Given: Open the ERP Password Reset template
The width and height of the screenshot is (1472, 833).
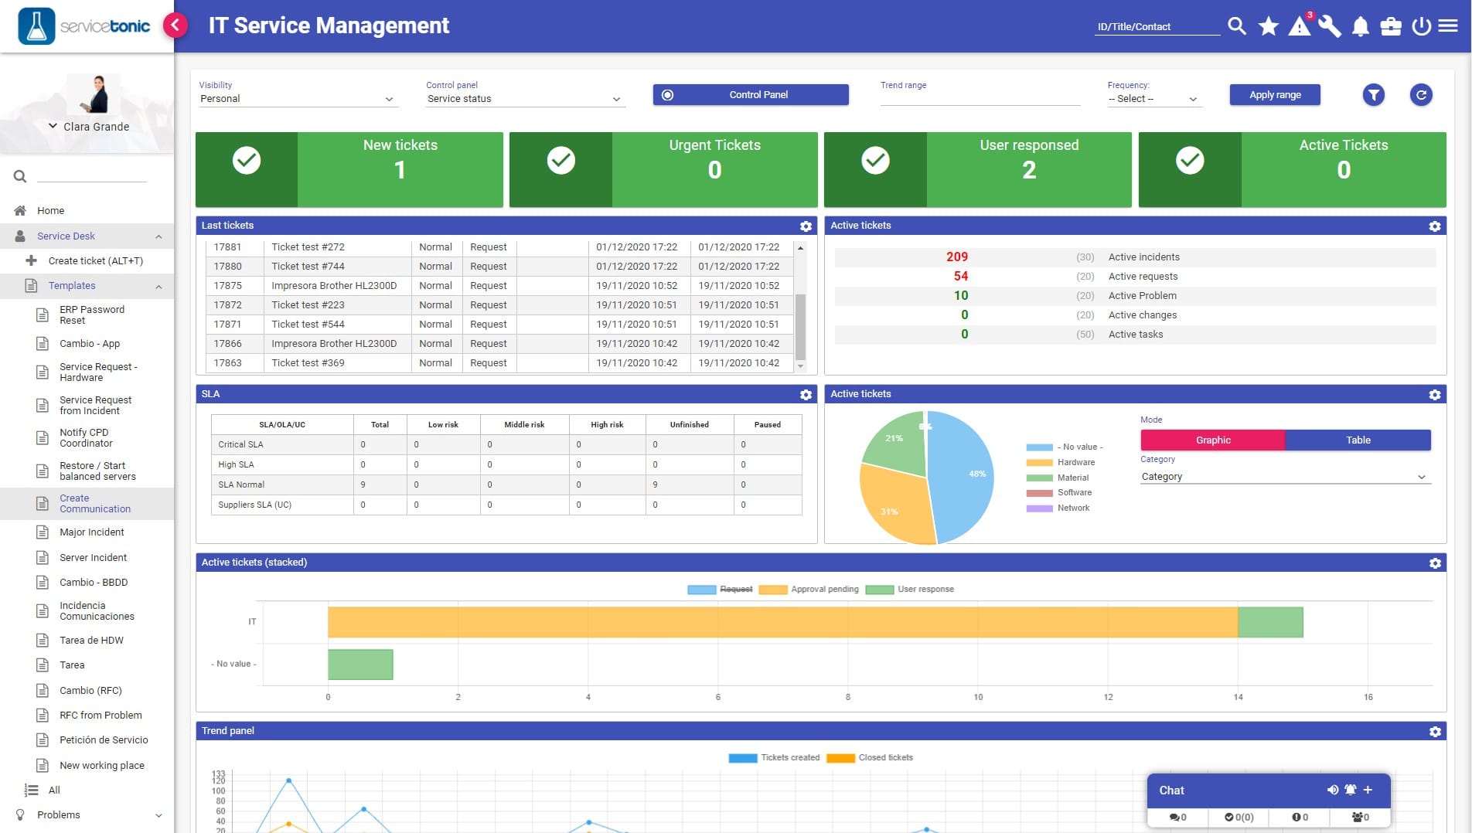Looking at the screenshot, I should tap(91, 315).
